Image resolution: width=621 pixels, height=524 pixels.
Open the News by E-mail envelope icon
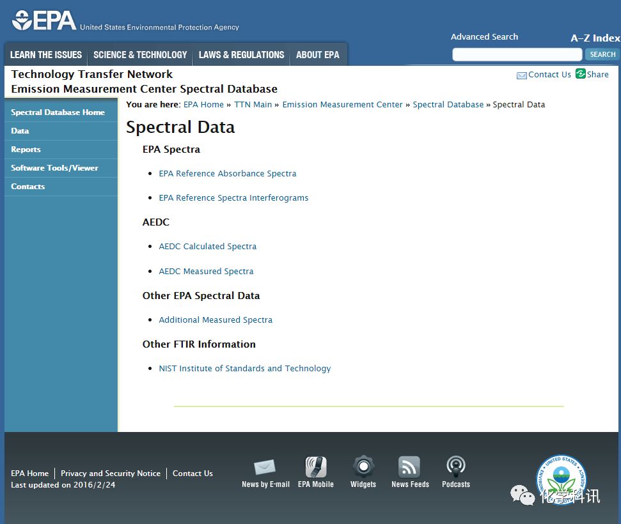point(265,467)
